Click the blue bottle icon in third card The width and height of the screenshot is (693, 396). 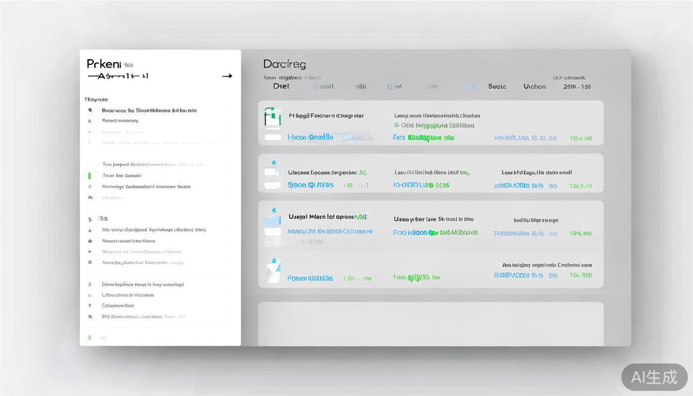coord(272,218)
